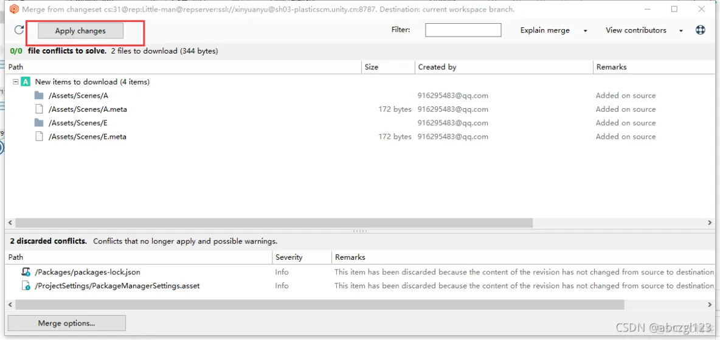Click the lower horizontal scrollbar thumb
720x340 pixels.
point(320,305)
